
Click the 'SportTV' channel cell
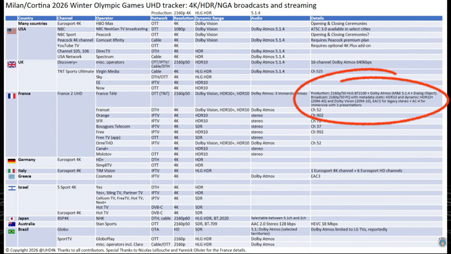(x=64, y=239)
